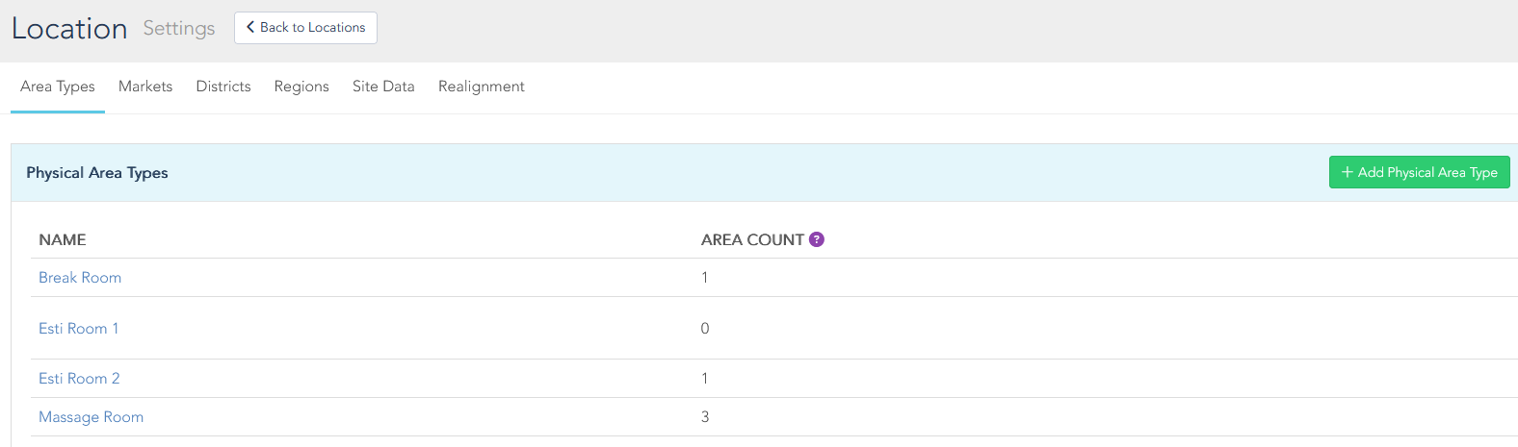Image resolution: width=1518 pixels, height=447 pixels.
Task: Click the Physical Area Types panel heading
Action: click(97, 173)
